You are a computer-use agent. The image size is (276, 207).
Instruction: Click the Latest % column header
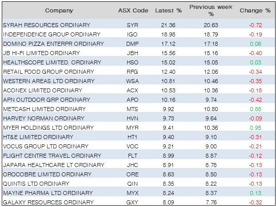coord(168,10)
